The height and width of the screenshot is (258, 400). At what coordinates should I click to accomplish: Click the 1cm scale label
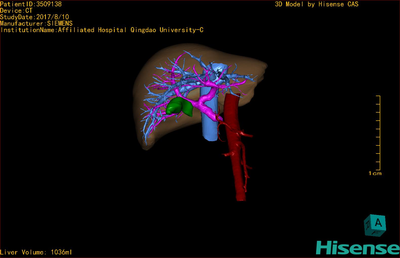[x=375, y=174]
